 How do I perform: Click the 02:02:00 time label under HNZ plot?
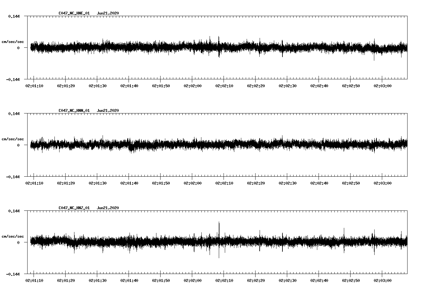193,281
